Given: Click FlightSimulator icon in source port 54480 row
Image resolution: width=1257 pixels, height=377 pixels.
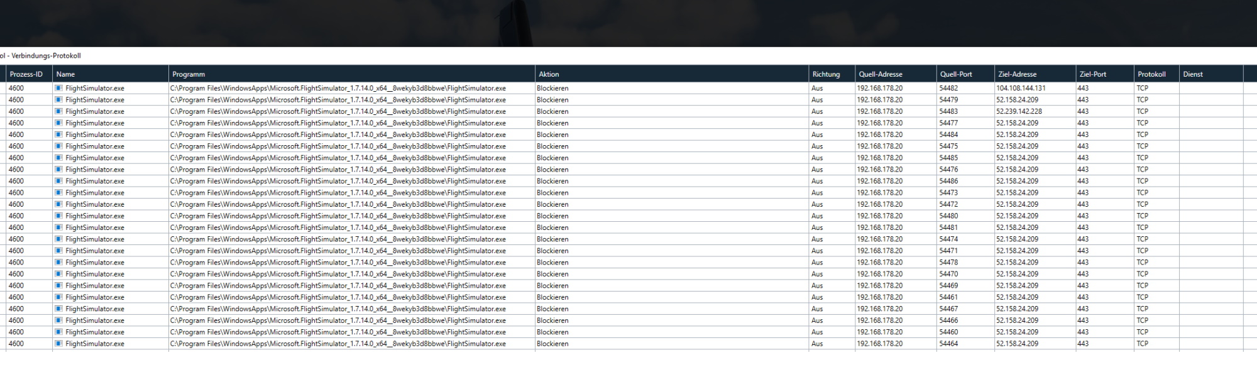Looking at the screenshot, I should coord(58,216).
